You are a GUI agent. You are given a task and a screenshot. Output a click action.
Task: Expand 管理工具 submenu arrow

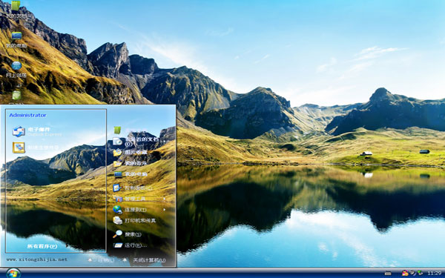pyautogui.click(x=165, y=199)
